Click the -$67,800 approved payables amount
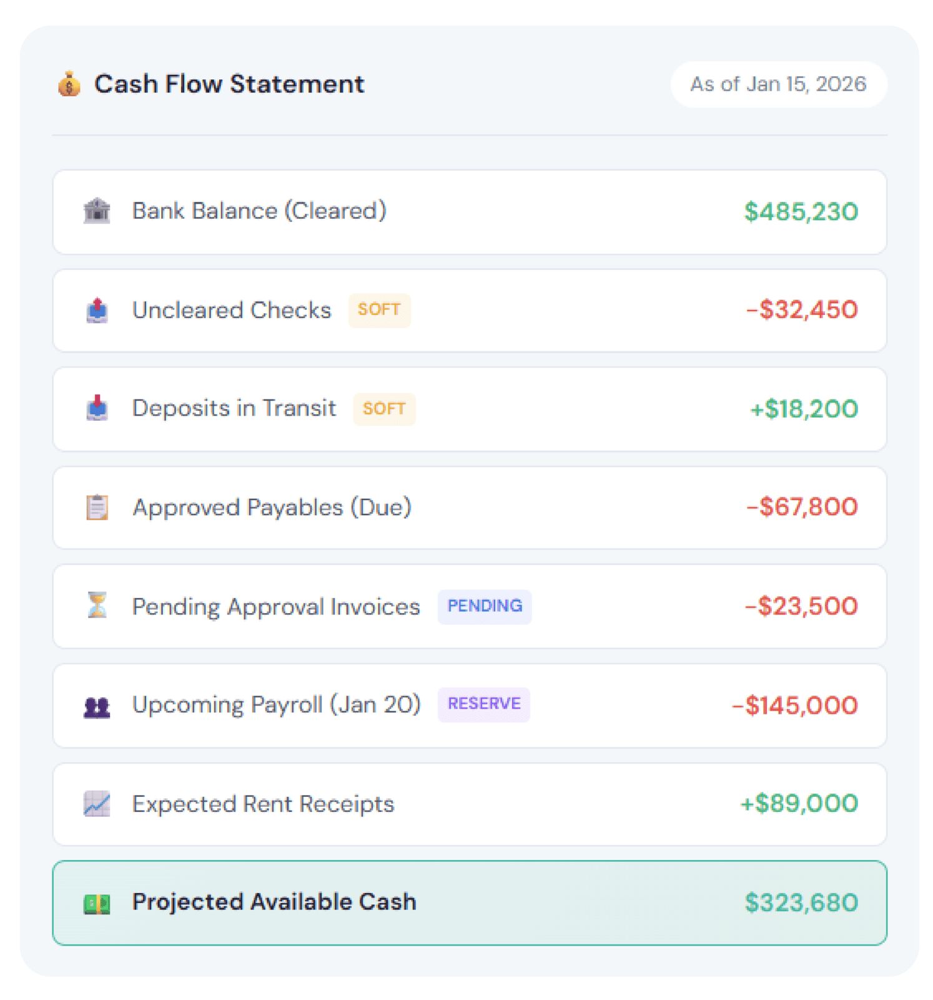 tap(802, 507)
